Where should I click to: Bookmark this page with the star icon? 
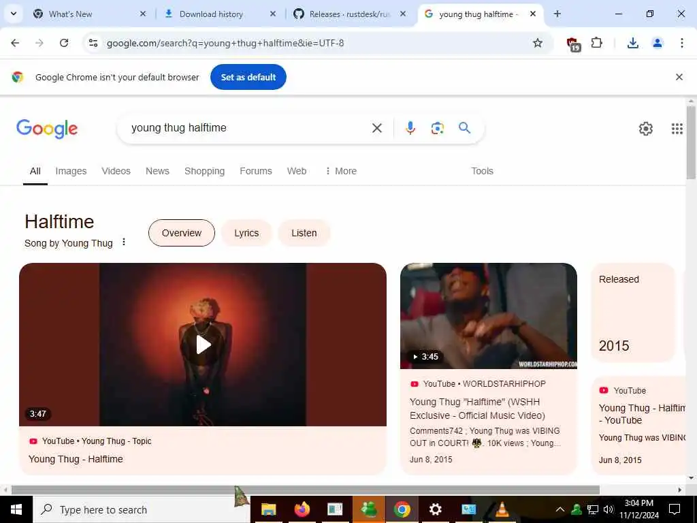coord(538,43)
